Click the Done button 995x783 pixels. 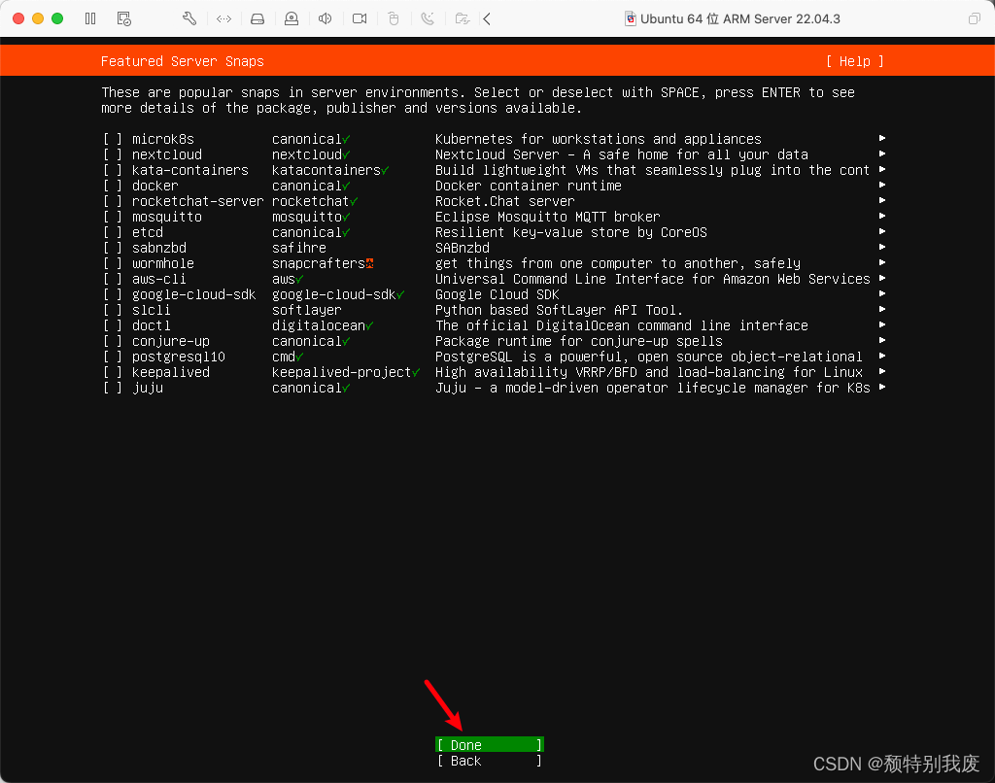pos(490,745)
